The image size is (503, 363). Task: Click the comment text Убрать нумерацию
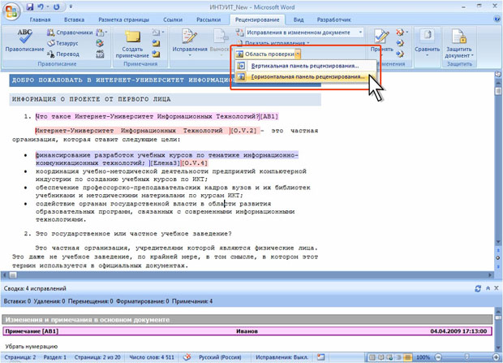click(32, 346)
